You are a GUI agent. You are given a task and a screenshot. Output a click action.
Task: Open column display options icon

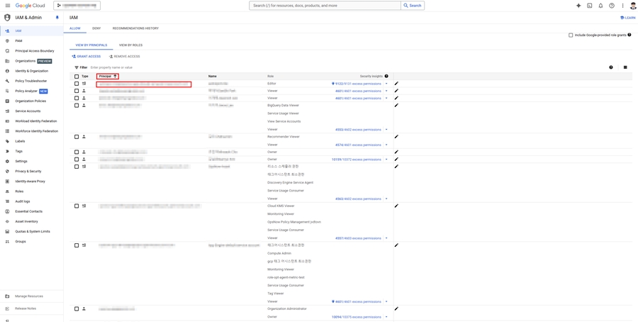tap(625, 67)
